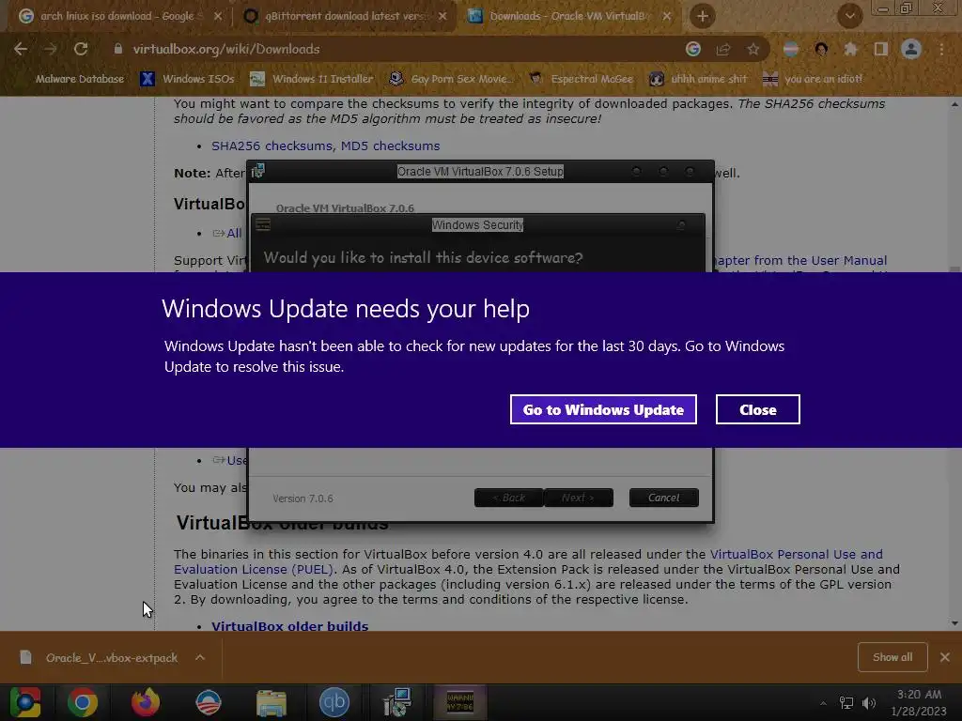The image size is (962, 721).
Task: Open File Explorer from the taskbar
Action: [x=272, y=702]
